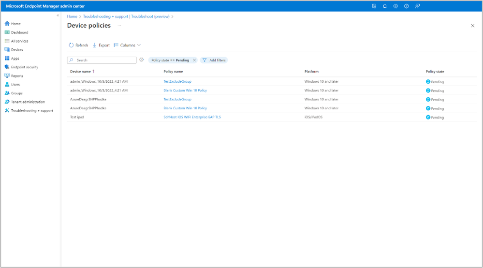Select the iOS/iPadOS platform cell
Viewport: 483px width, 268px height.
[x=314, y=118]
